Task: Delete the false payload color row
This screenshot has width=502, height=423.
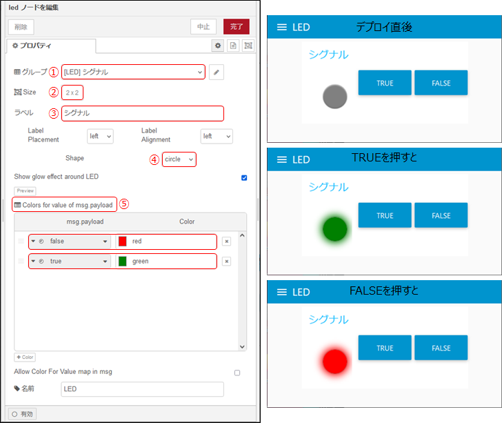Action: [226, 242]
